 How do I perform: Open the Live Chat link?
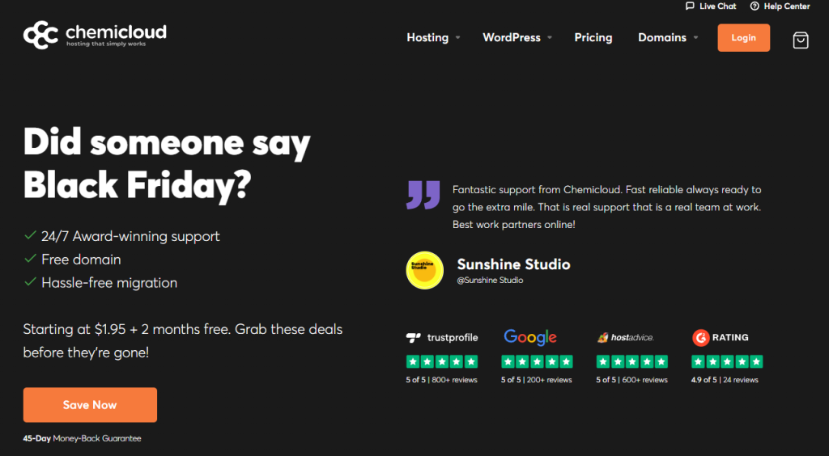[717, 6]
